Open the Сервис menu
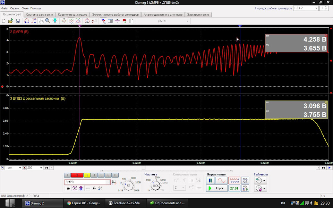This screenshot has height=208, width=333. point(15,8)
